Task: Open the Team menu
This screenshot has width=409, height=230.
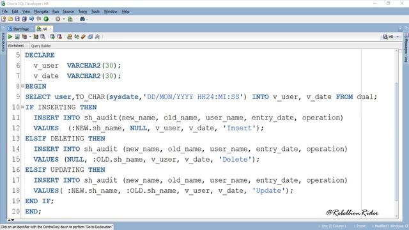Action: [x=82, y=11]
